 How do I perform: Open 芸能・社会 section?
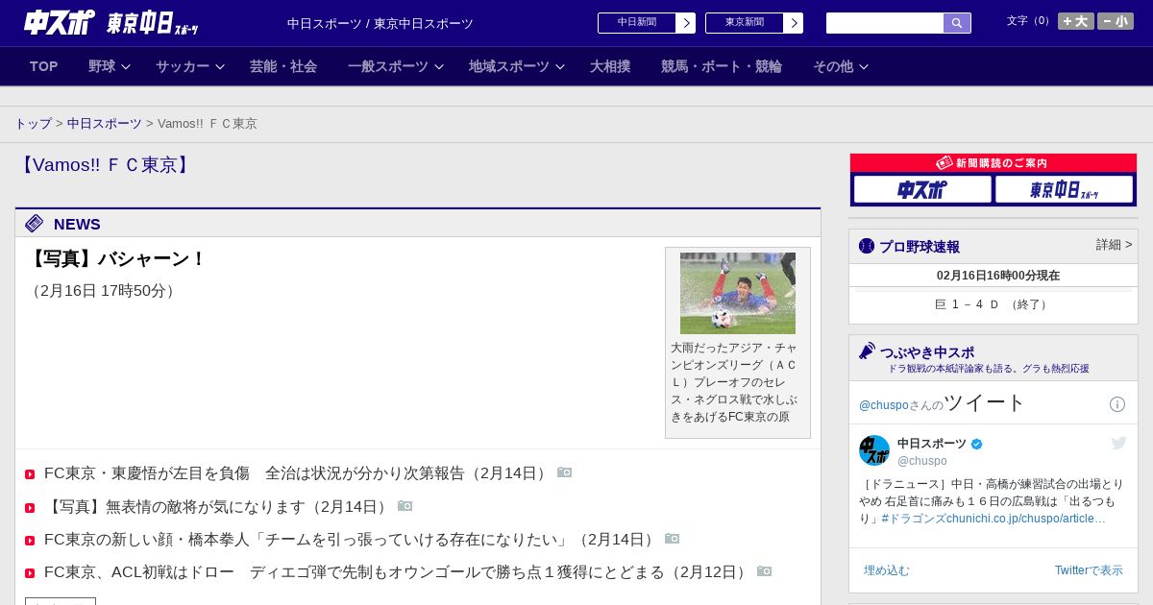(283, 66)
